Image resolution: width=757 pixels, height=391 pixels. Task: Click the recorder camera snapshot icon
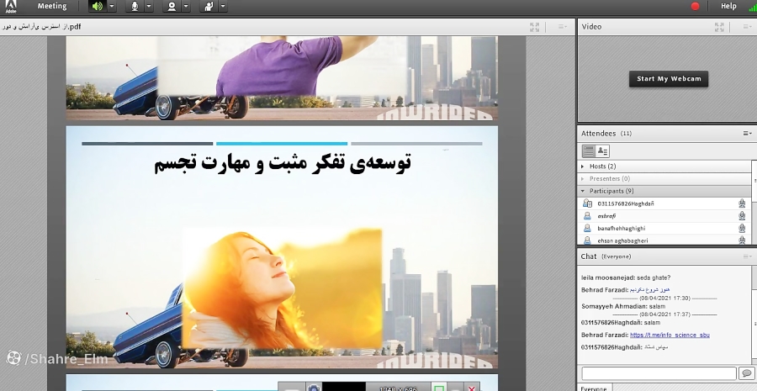point(314,388)
